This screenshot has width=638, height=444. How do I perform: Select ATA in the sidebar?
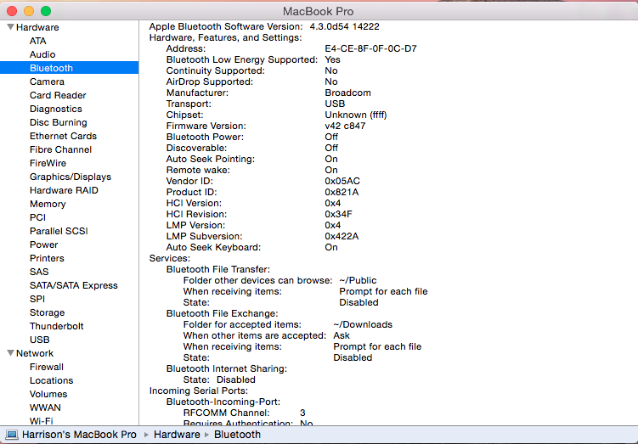(x=38, y=41)
